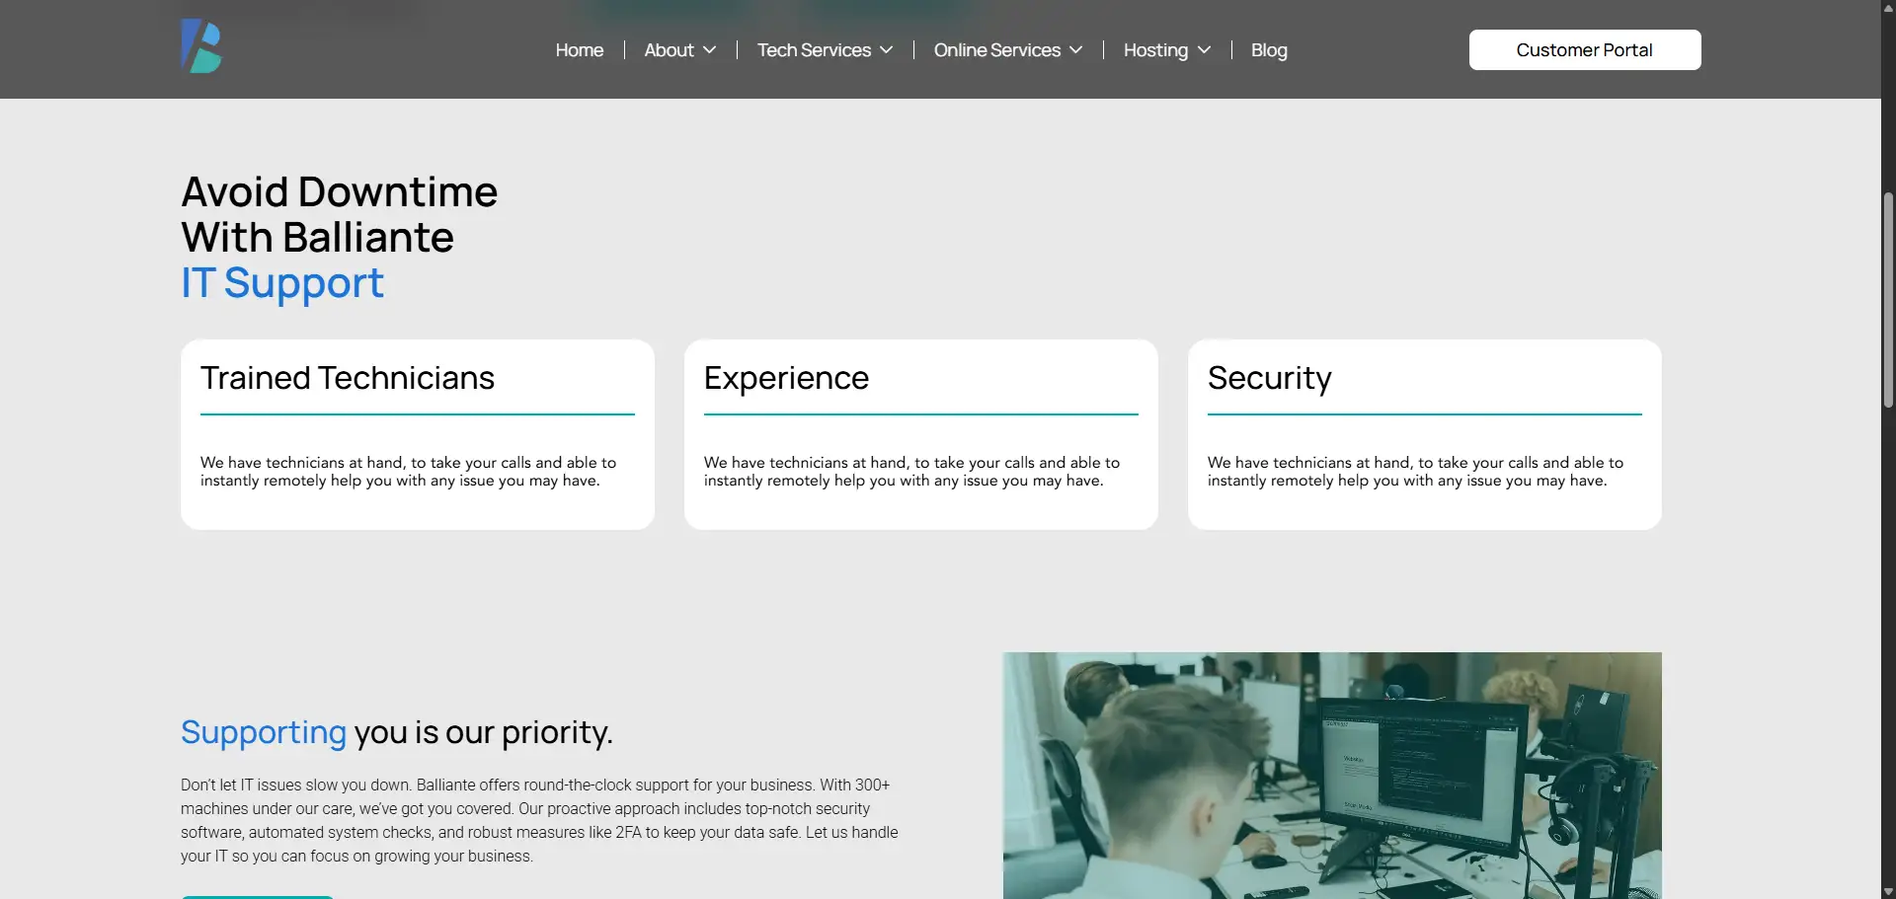Click the Trained Technicians card heading
The image size is (1896, 899).
pyautogui.click(x=348, y=378)
